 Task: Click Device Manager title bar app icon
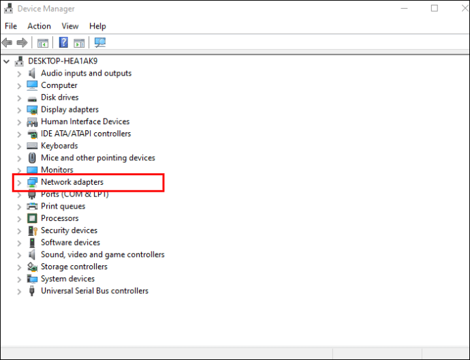point(8,8)
